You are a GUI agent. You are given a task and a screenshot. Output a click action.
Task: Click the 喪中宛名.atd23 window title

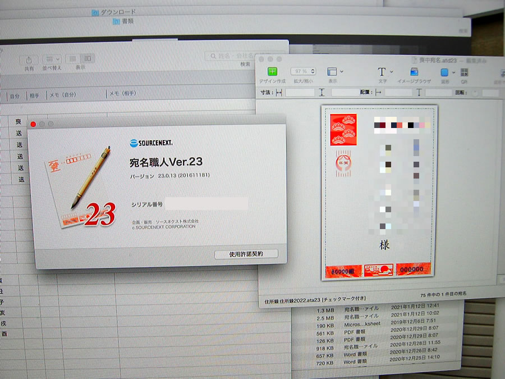tap(439, 60)
